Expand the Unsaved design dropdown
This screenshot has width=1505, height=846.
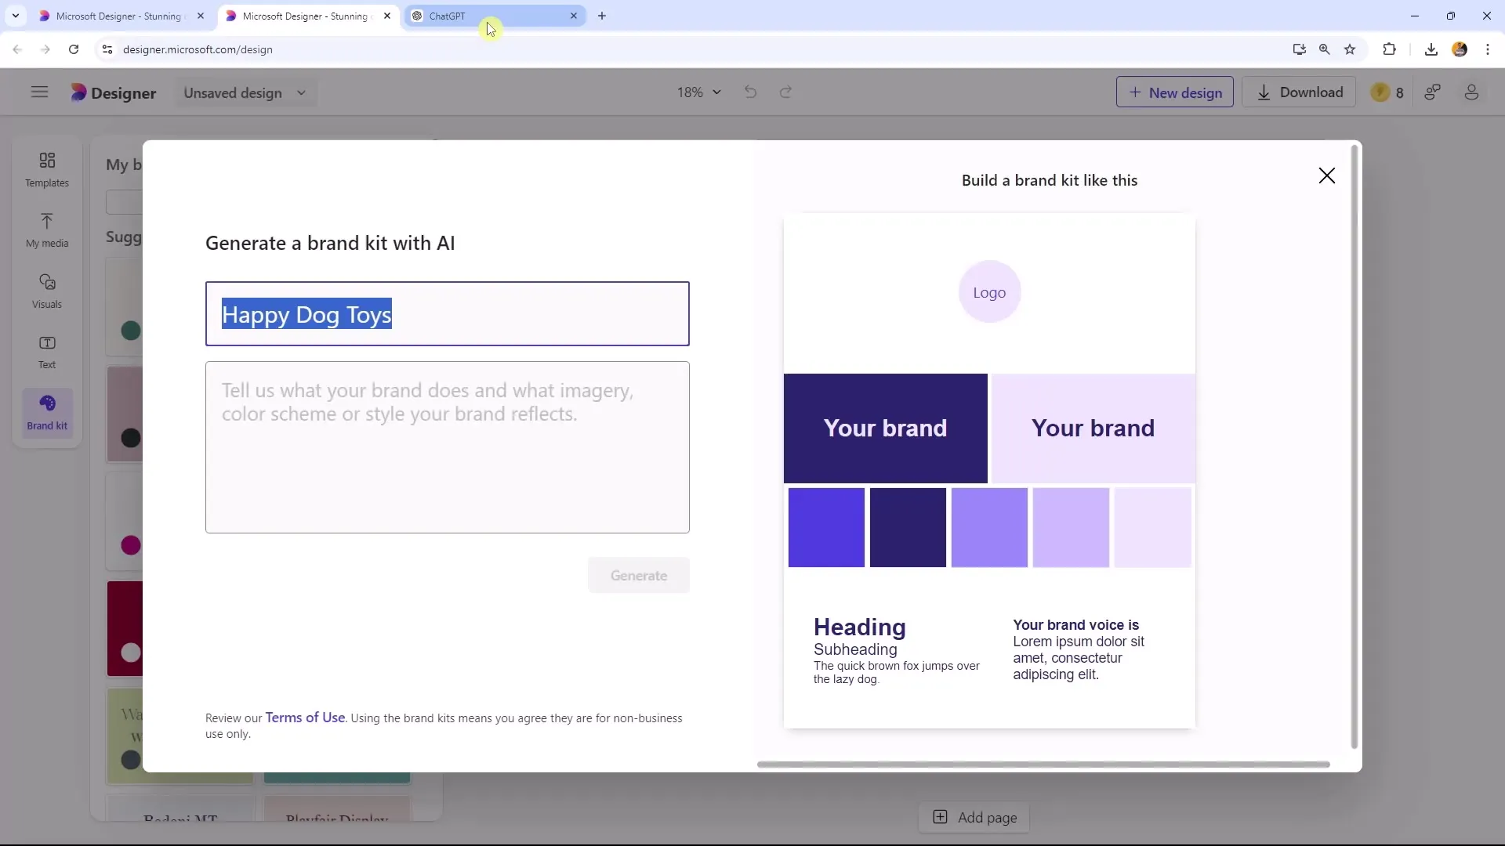click(x=302, y=92)
